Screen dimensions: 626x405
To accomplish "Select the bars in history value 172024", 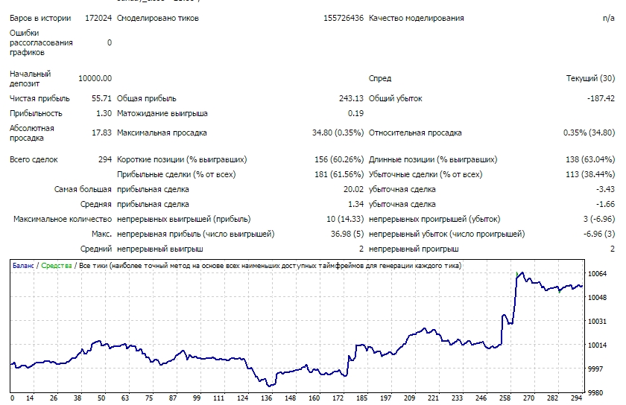I will point(98,19).
